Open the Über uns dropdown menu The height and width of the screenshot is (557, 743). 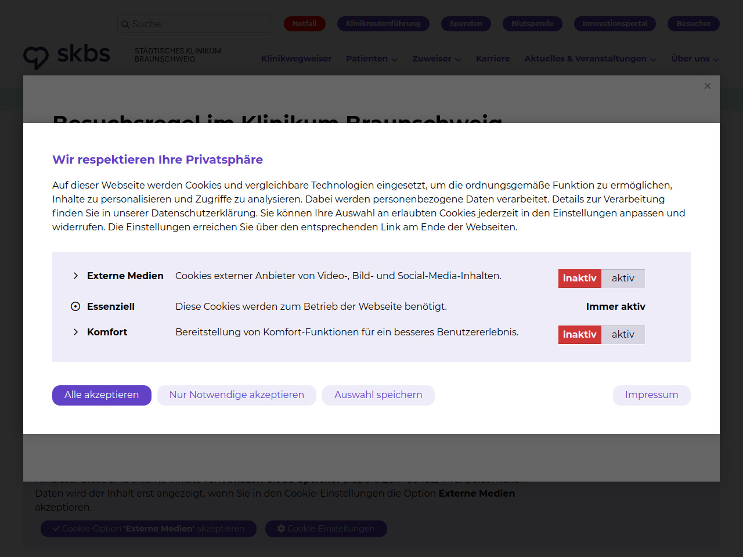pos(695,59)
